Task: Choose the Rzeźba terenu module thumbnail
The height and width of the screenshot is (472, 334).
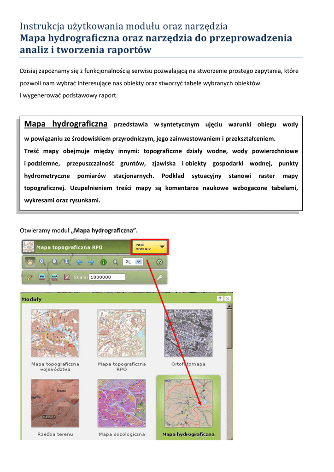Action: 55,403
